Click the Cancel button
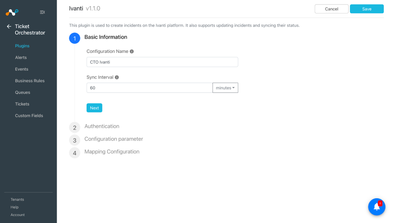396x223 pixels. 331,9
